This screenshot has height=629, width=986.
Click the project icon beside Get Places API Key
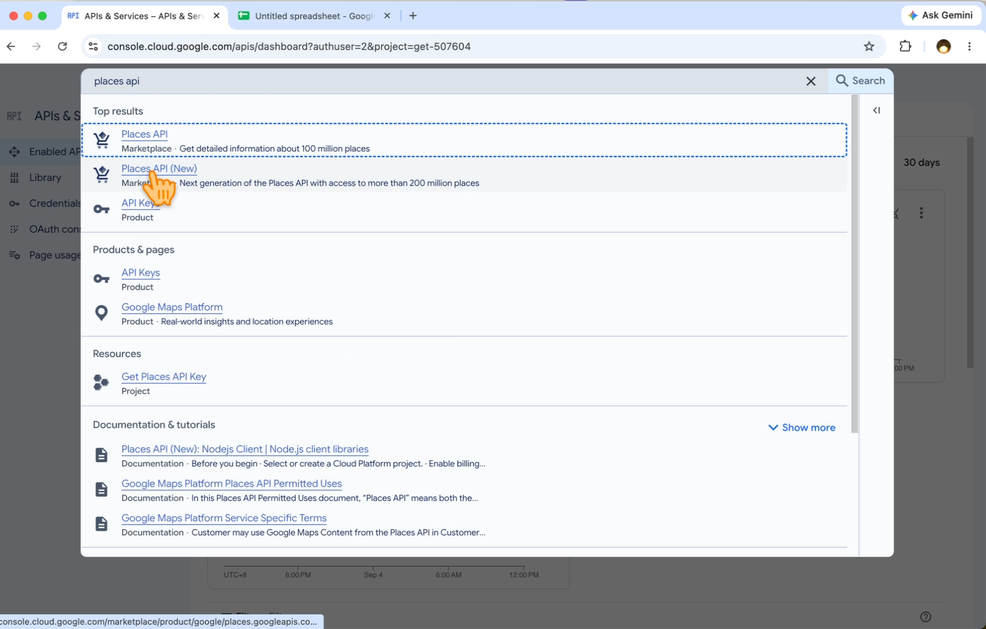click(102, 383)
